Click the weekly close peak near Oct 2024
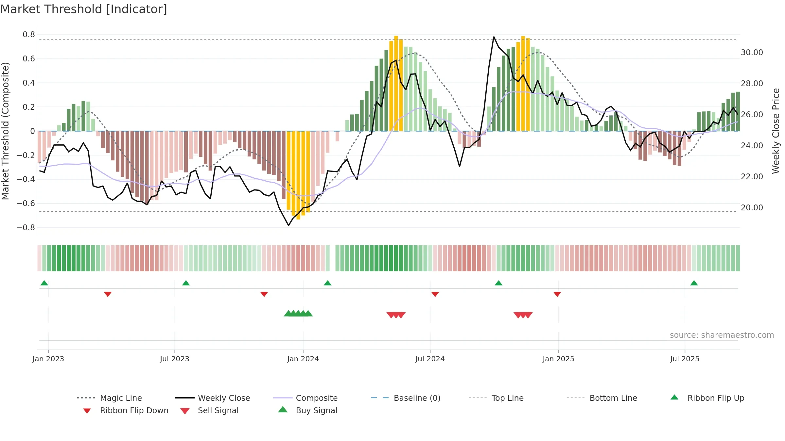785x441 pixels. (494, 37)
